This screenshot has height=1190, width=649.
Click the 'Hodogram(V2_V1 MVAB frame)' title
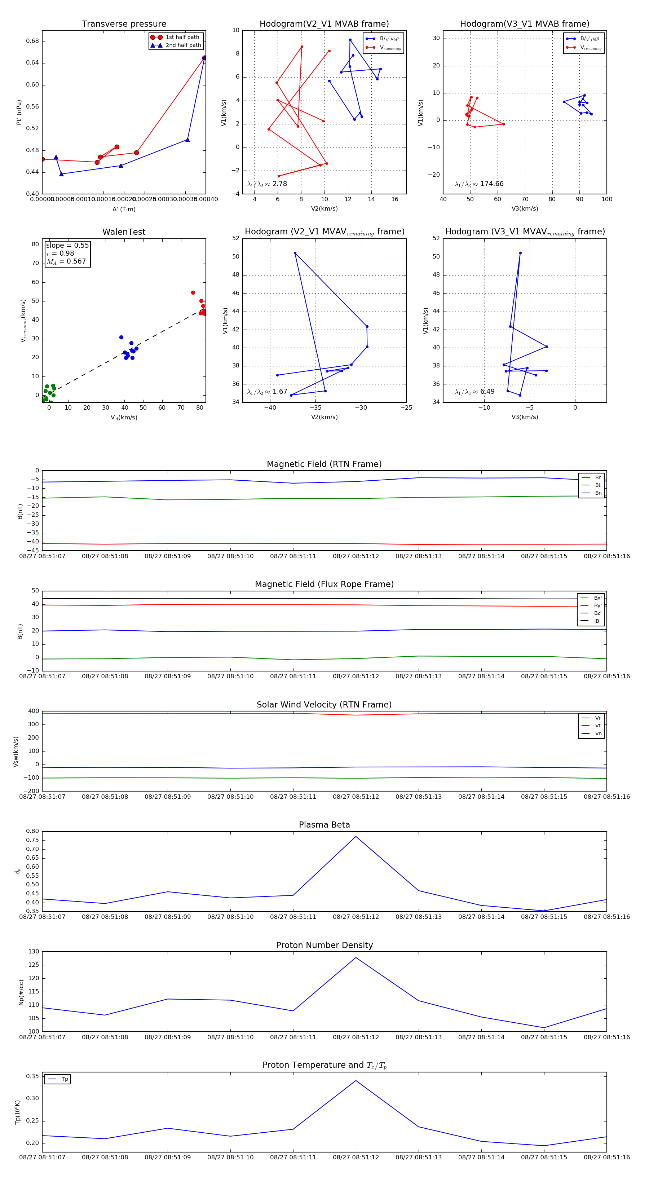point(324,24)
